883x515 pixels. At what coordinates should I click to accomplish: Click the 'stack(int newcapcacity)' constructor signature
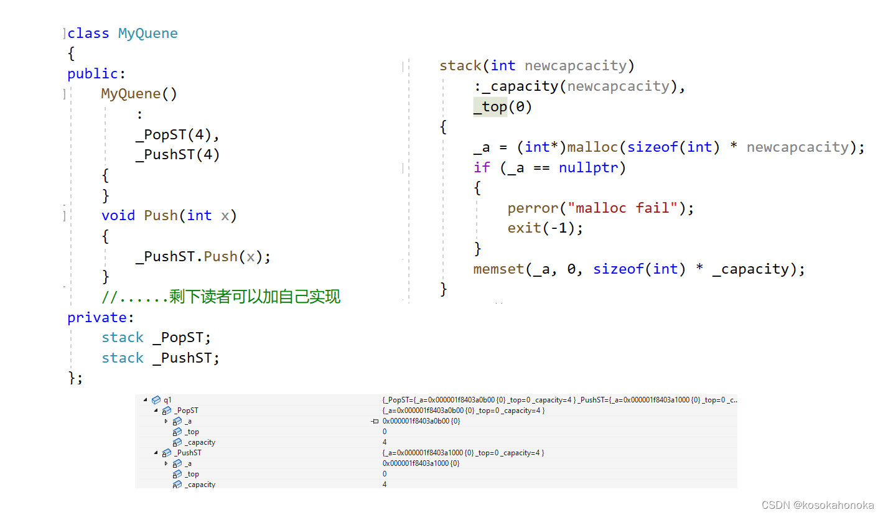click(x=537, y=66)
